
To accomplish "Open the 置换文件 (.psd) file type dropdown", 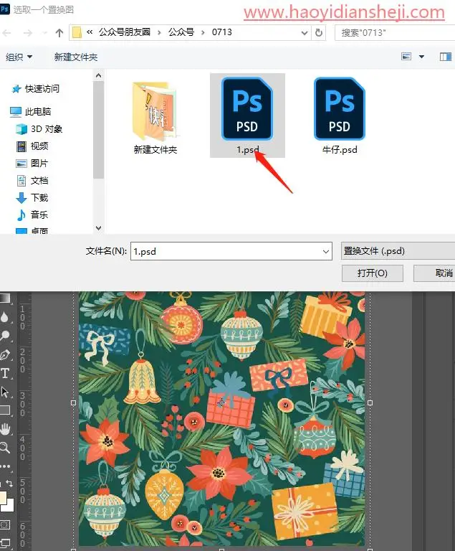I will coord(398,251).
